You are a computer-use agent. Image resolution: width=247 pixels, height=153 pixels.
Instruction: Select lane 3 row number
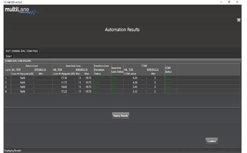coord(6,87)
